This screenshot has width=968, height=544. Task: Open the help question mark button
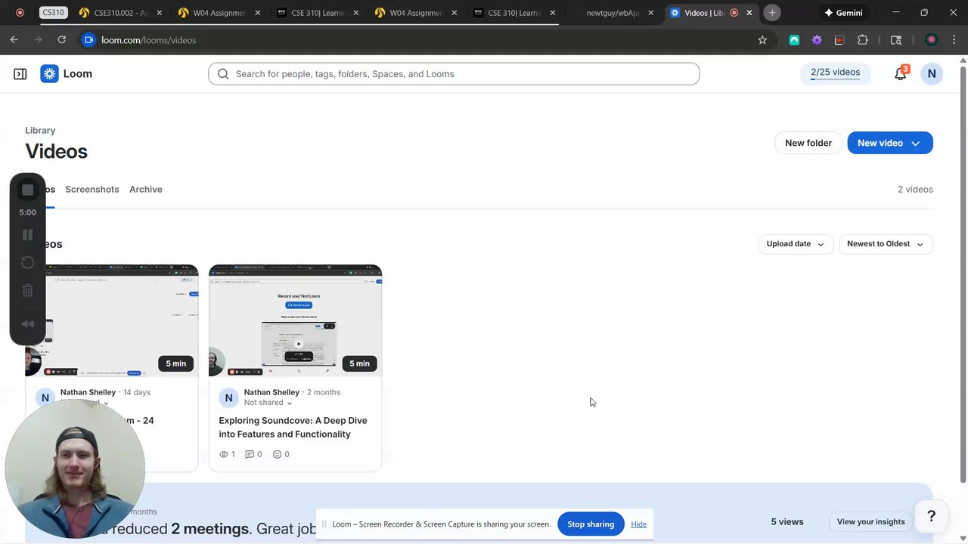coord(931,516)
